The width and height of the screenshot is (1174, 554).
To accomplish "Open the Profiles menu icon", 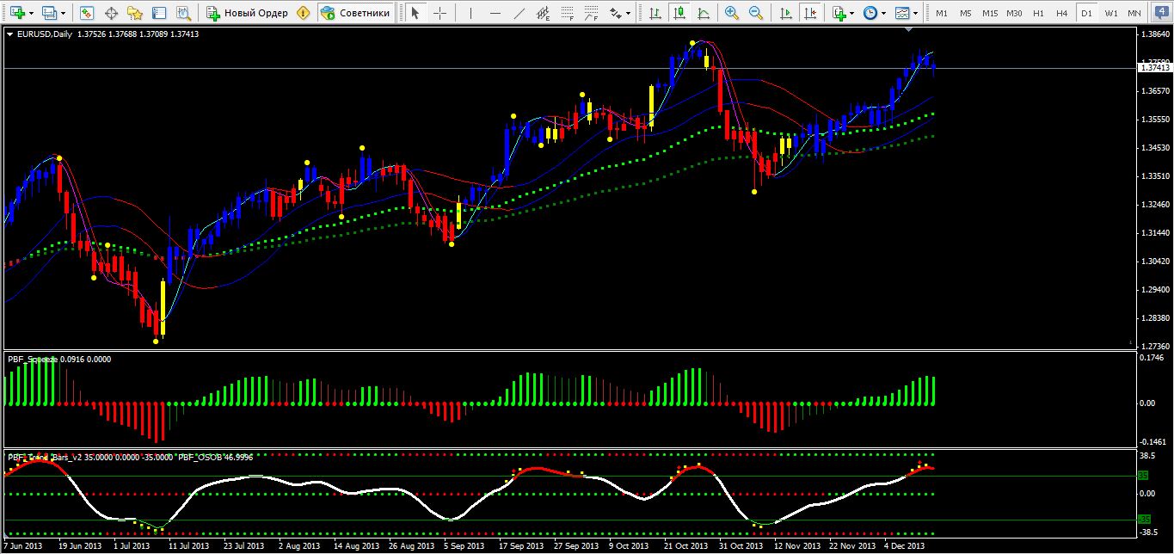I will (x=48, y=13).
